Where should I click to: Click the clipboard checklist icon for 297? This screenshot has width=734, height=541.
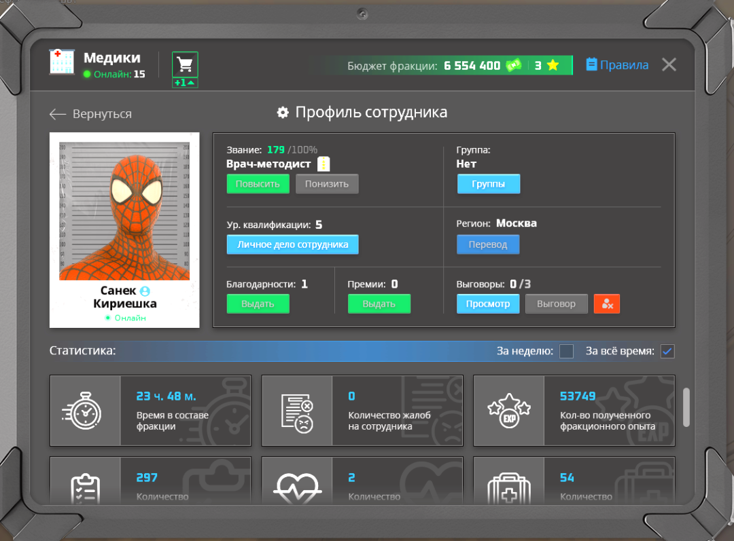coord(85,489)
